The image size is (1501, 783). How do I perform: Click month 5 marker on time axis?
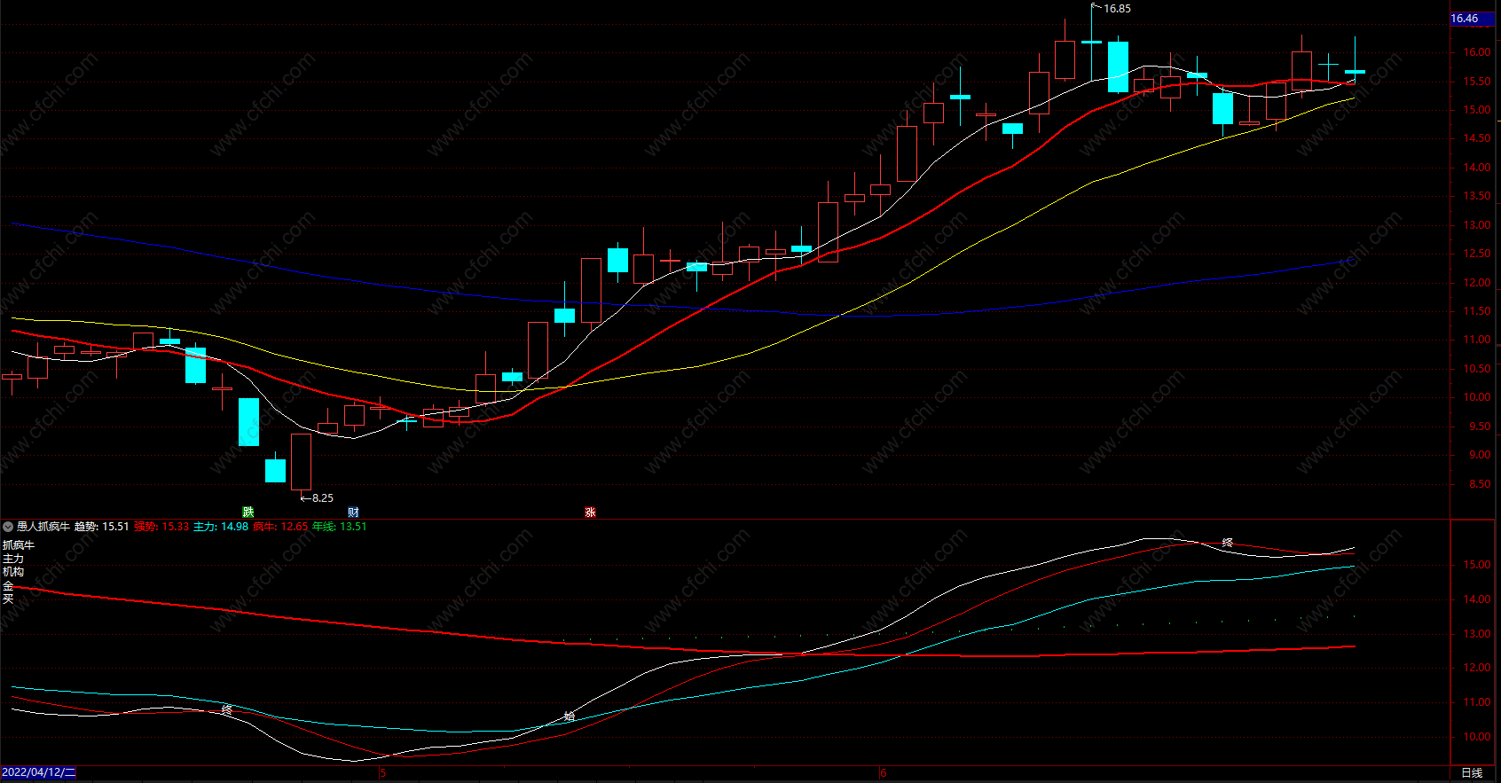coord(383,773)
